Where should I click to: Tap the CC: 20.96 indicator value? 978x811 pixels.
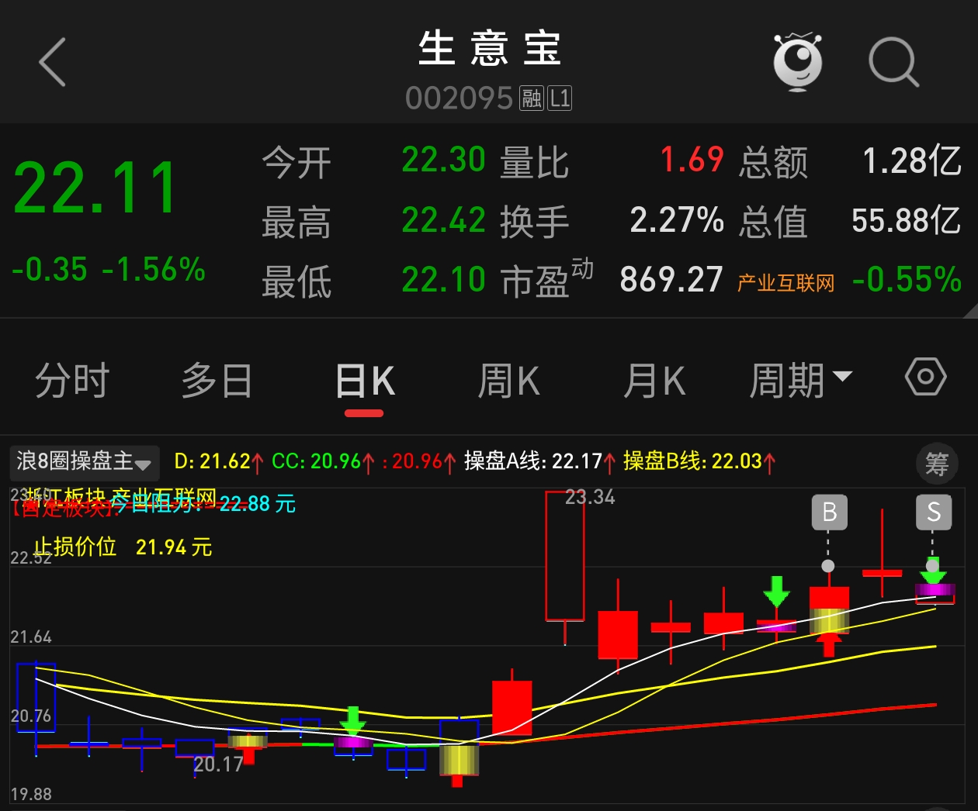tap(324, 461)
